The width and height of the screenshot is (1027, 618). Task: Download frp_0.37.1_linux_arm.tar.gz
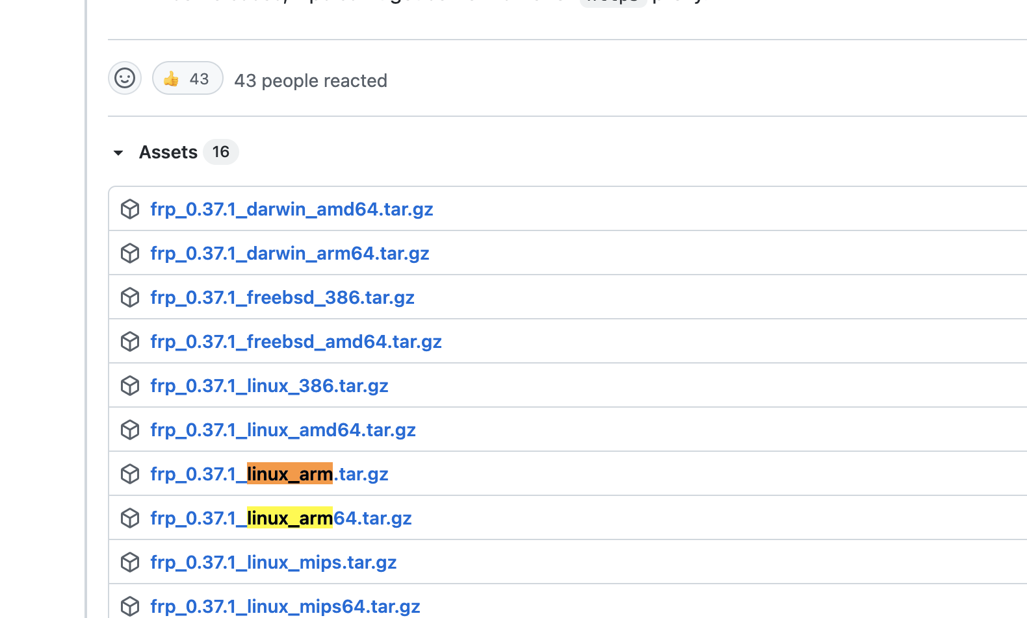(269, 474)
